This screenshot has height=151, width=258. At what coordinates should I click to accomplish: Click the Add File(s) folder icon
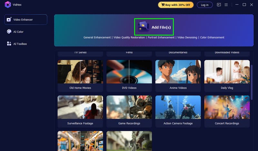144,26
